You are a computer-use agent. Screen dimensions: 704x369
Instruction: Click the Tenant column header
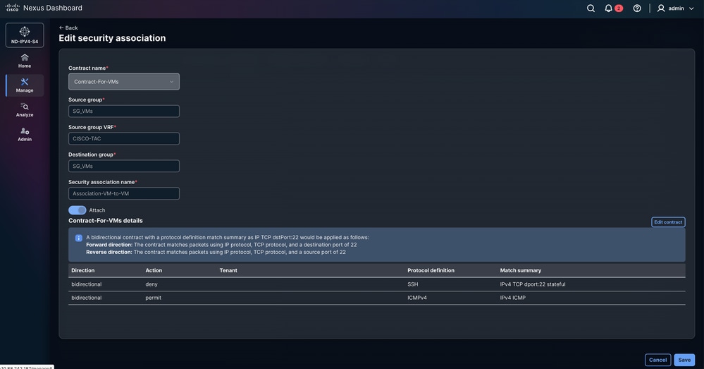[228, 270]
